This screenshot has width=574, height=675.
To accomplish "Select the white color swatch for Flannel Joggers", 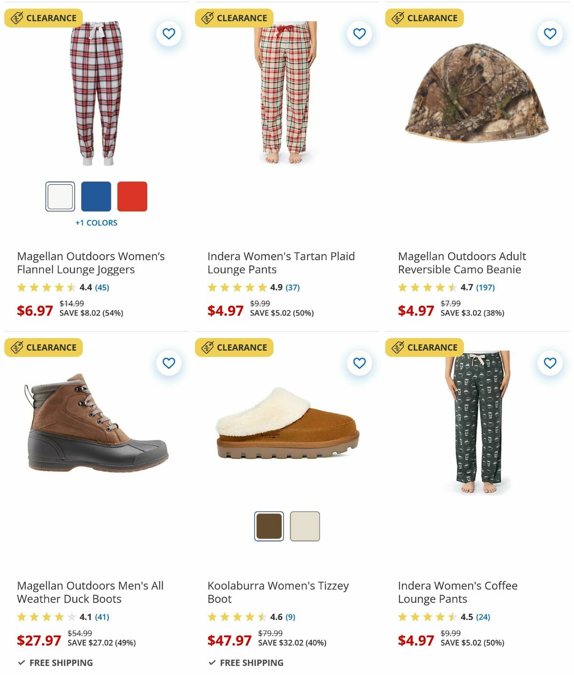I will coord(60,196).
